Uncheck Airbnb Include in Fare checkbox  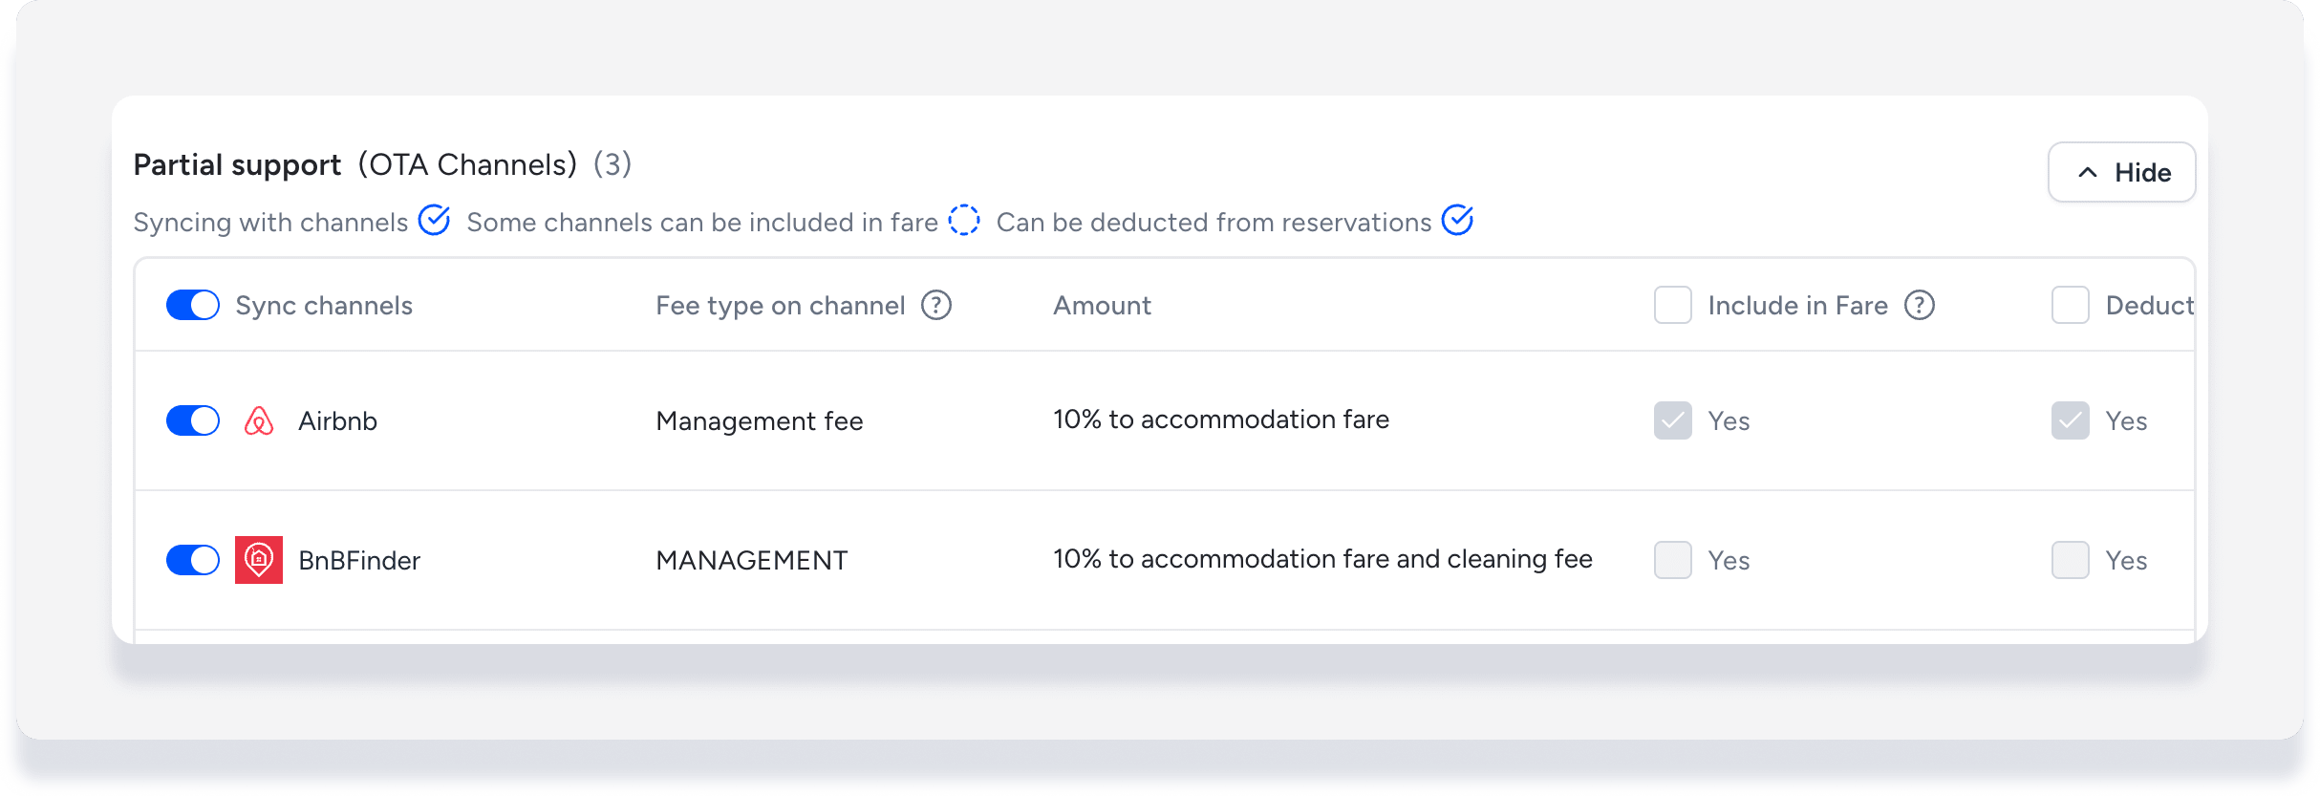coord(1673,420)
